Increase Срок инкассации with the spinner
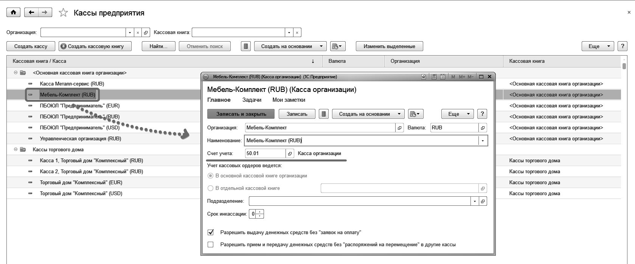Viewport: 635px width, 264px height. pos(260,212)
